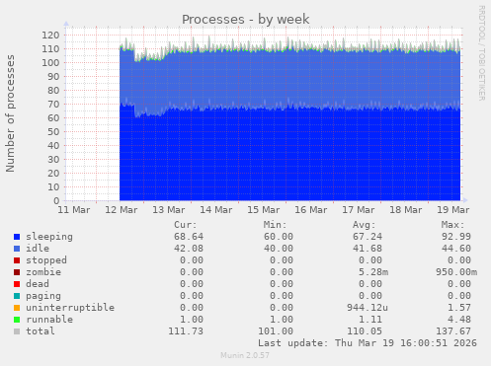Click sleeping current value 68.64
This screenshot has height=366, width=491.
[189, 237]
